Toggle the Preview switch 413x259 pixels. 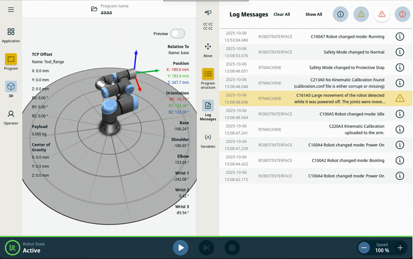coord(177,34)
